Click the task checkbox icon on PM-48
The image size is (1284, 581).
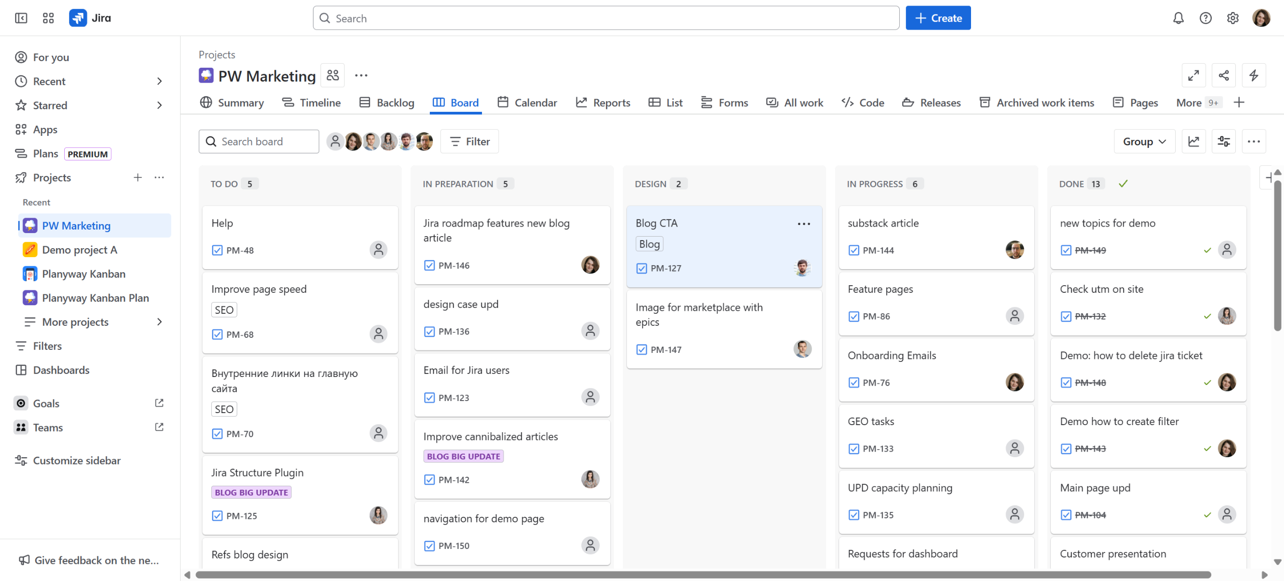point(217,250)
